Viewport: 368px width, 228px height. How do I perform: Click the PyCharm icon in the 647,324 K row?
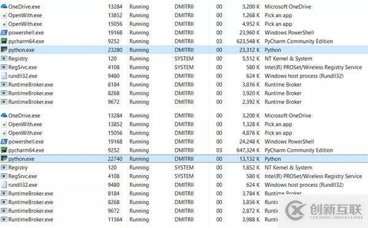pos(4,150)
